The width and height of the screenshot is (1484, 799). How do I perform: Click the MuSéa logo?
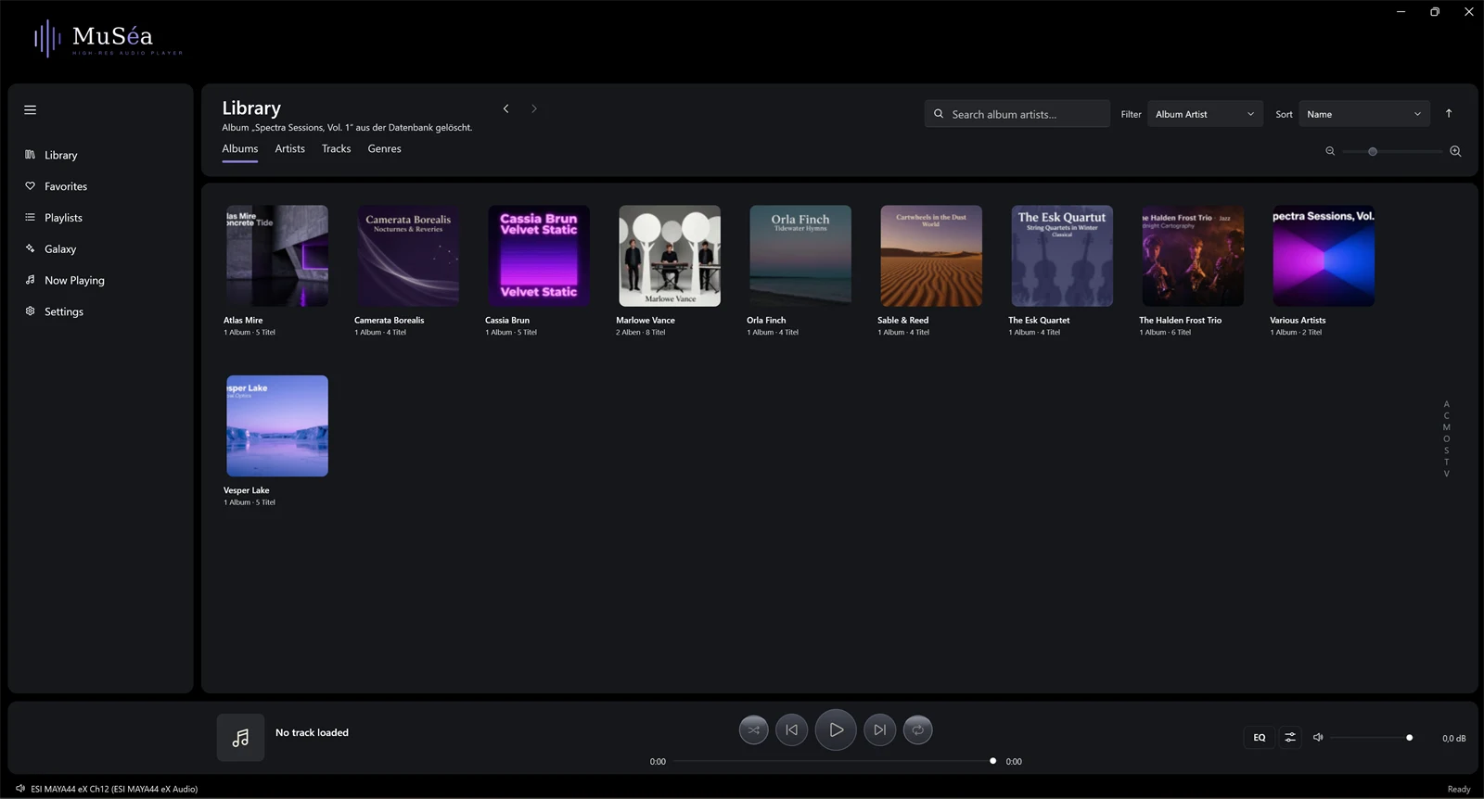108,39
